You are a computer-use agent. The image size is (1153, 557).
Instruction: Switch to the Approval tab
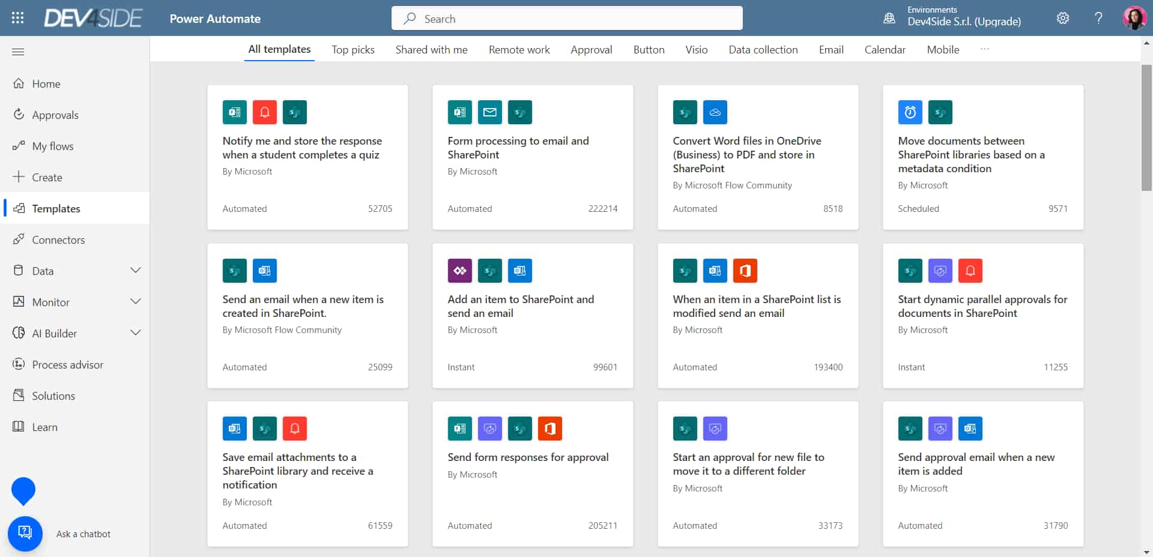click(x=591, y=50)
